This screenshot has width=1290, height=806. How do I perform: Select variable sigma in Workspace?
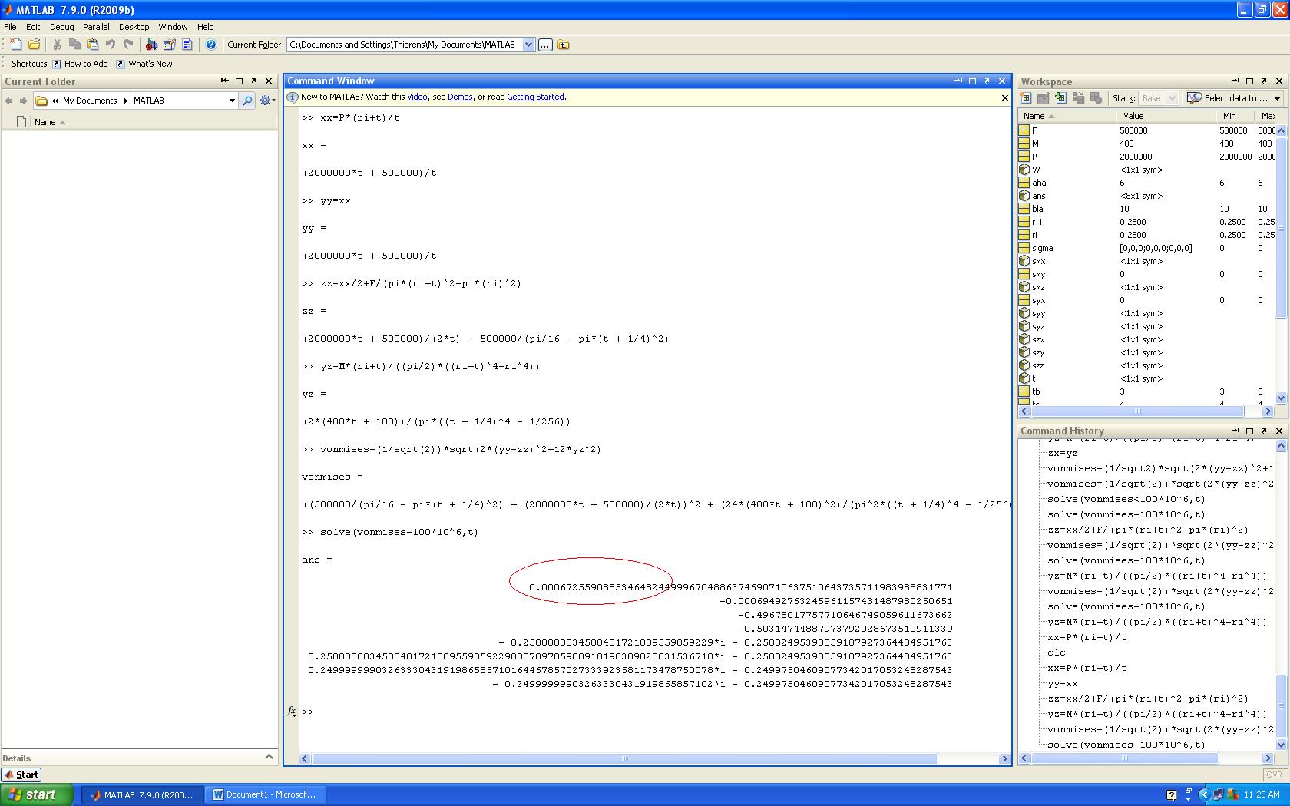pos(1147,248)
